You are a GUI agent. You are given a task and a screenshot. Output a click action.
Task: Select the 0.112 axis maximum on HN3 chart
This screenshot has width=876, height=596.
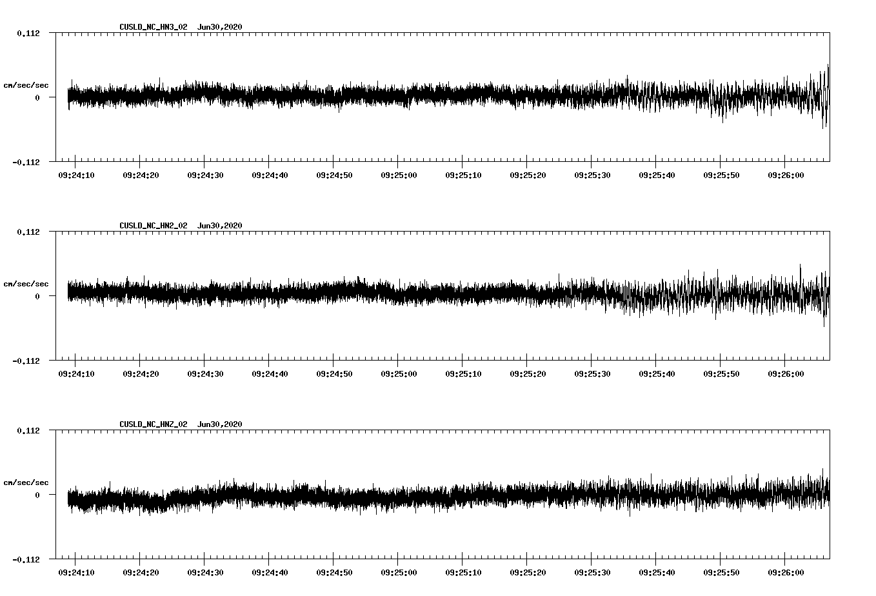tap(28, 33)
